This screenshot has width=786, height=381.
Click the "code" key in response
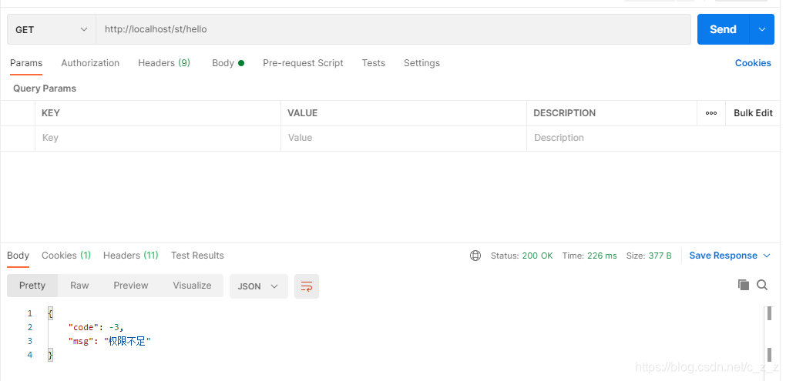(84, 327)
